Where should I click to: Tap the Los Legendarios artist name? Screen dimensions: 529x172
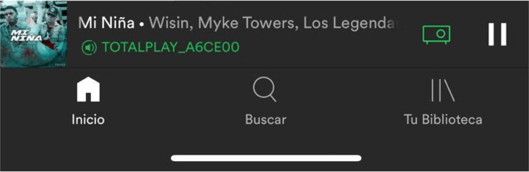[x=351, y=24]
